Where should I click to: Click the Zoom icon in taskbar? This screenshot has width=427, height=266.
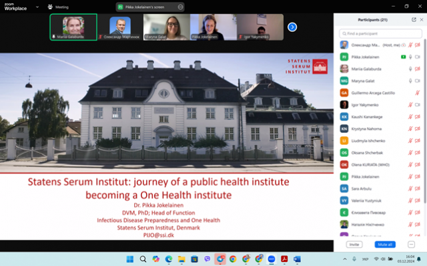coord(272,259)
